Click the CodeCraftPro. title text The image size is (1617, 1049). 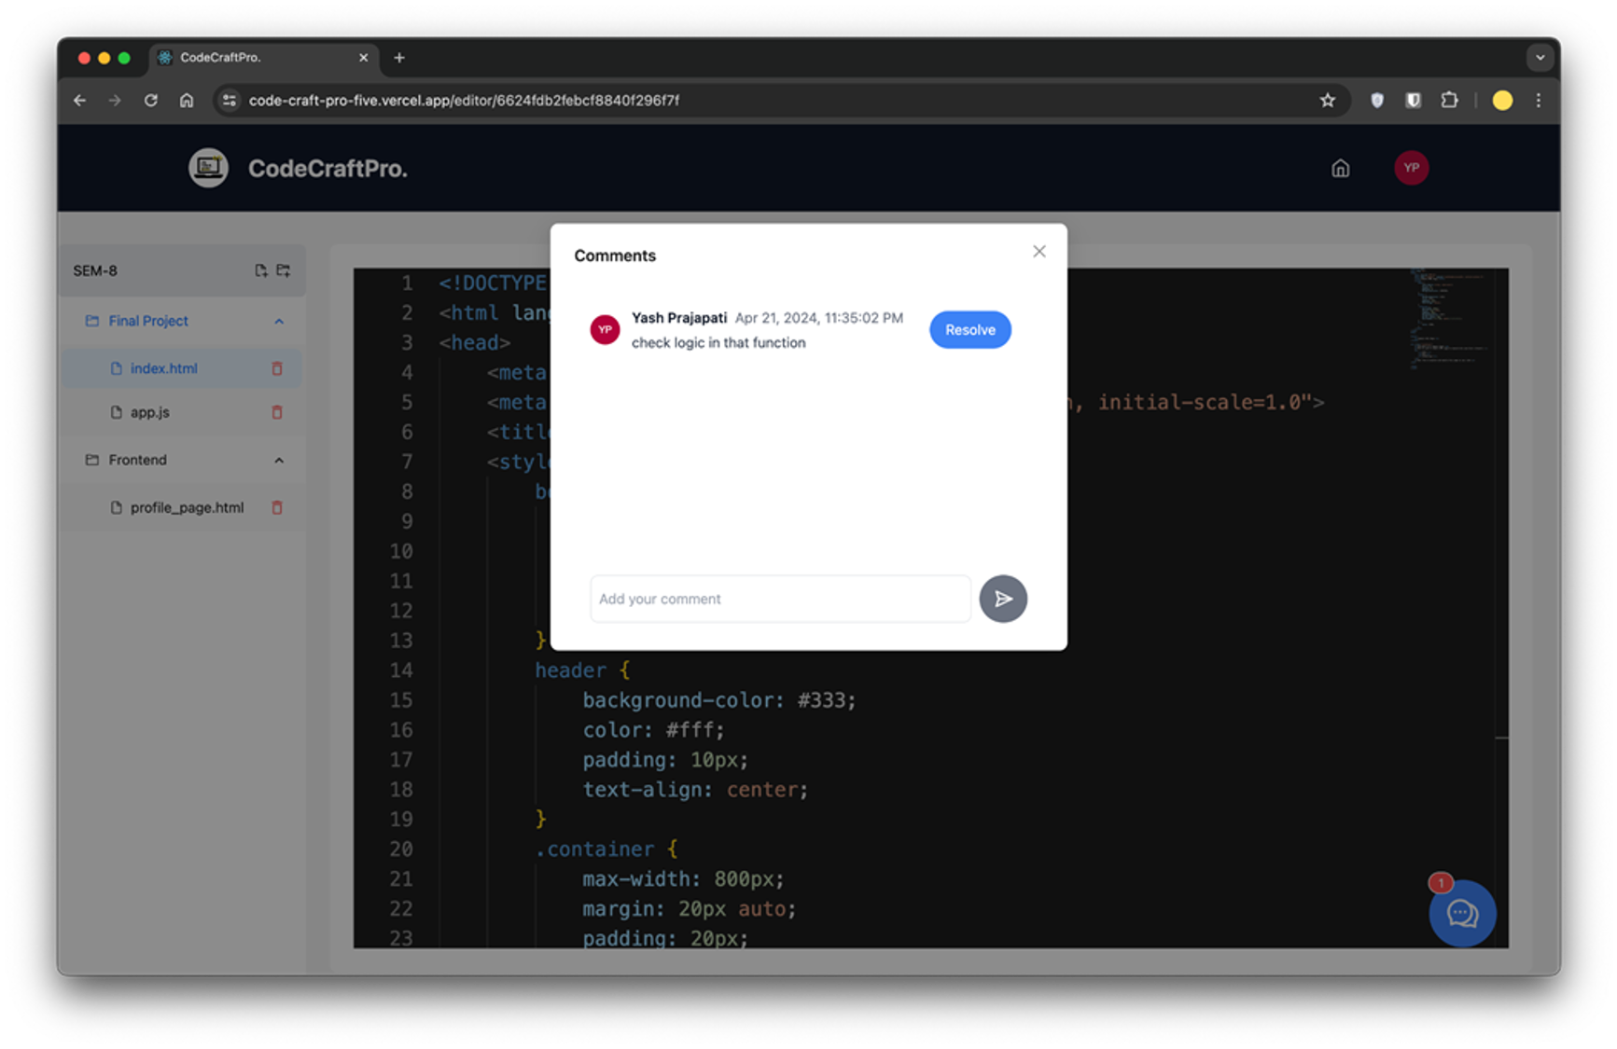click(328, 169)
